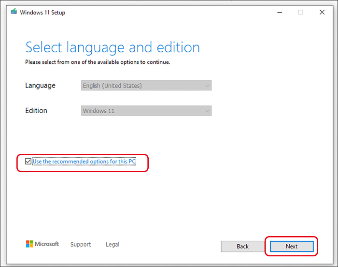338x267 pixels.
Task: Uncheck the recommended options checkbox
Action: (28, 161)
